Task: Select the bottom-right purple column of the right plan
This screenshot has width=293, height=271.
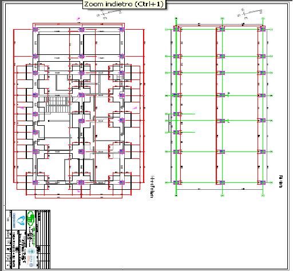Action: click(x=263, y=182)
